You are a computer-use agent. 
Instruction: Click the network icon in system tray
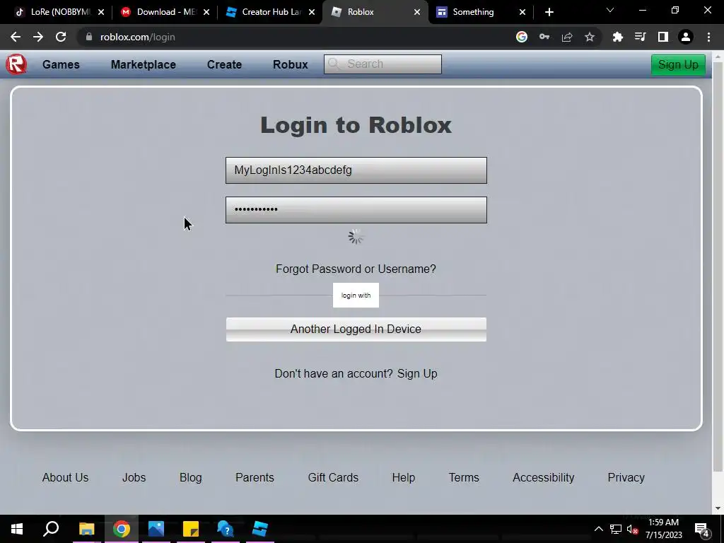[x=616, y=529]
